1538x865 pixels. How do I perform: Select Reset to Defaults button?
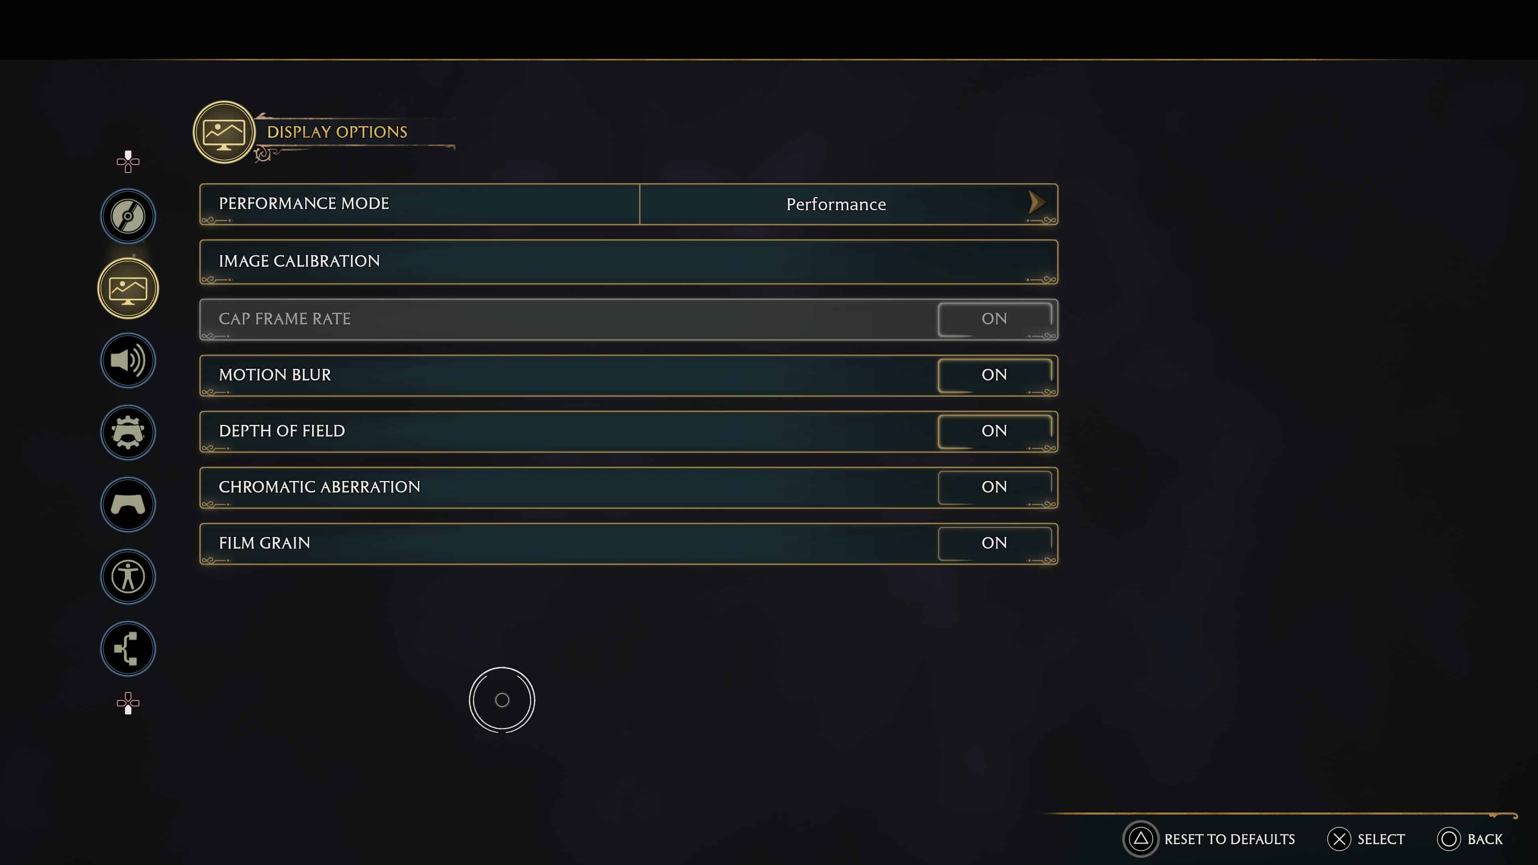coord(1210,837)
